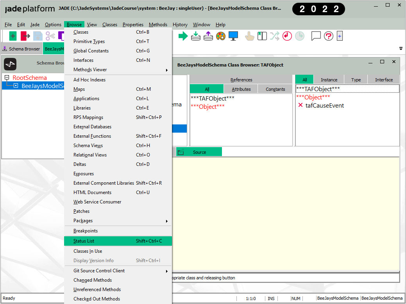Collapse the RootSchema tree node

click(x=7, y=78)
